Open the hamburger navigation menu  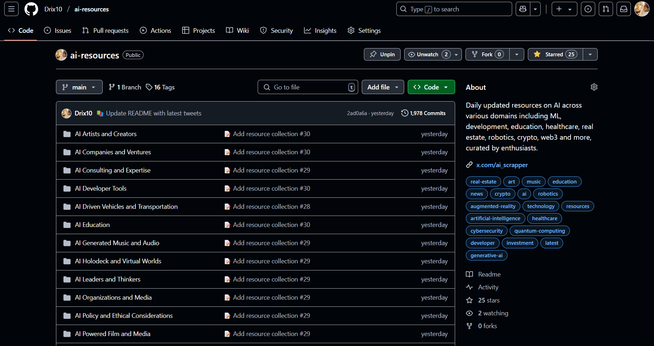point(11,9)
